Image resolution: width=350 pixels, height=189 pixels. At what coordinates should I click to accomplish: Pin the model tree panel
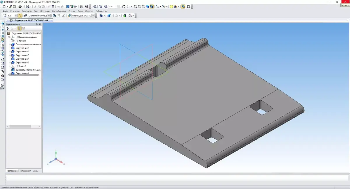point(37,24)
